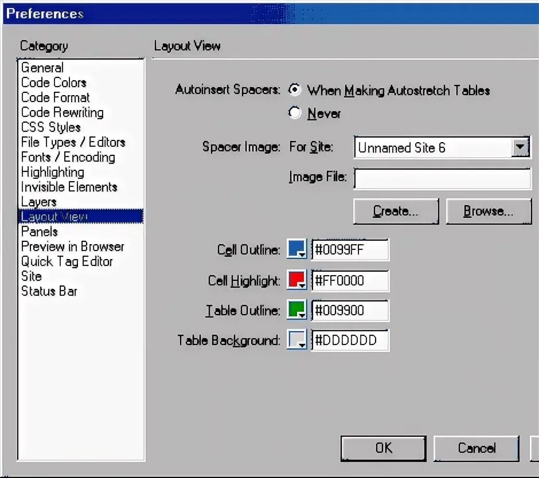Open For Site dropdown
539x478 pixels.
pyautogui.click(x=442, y=147)
